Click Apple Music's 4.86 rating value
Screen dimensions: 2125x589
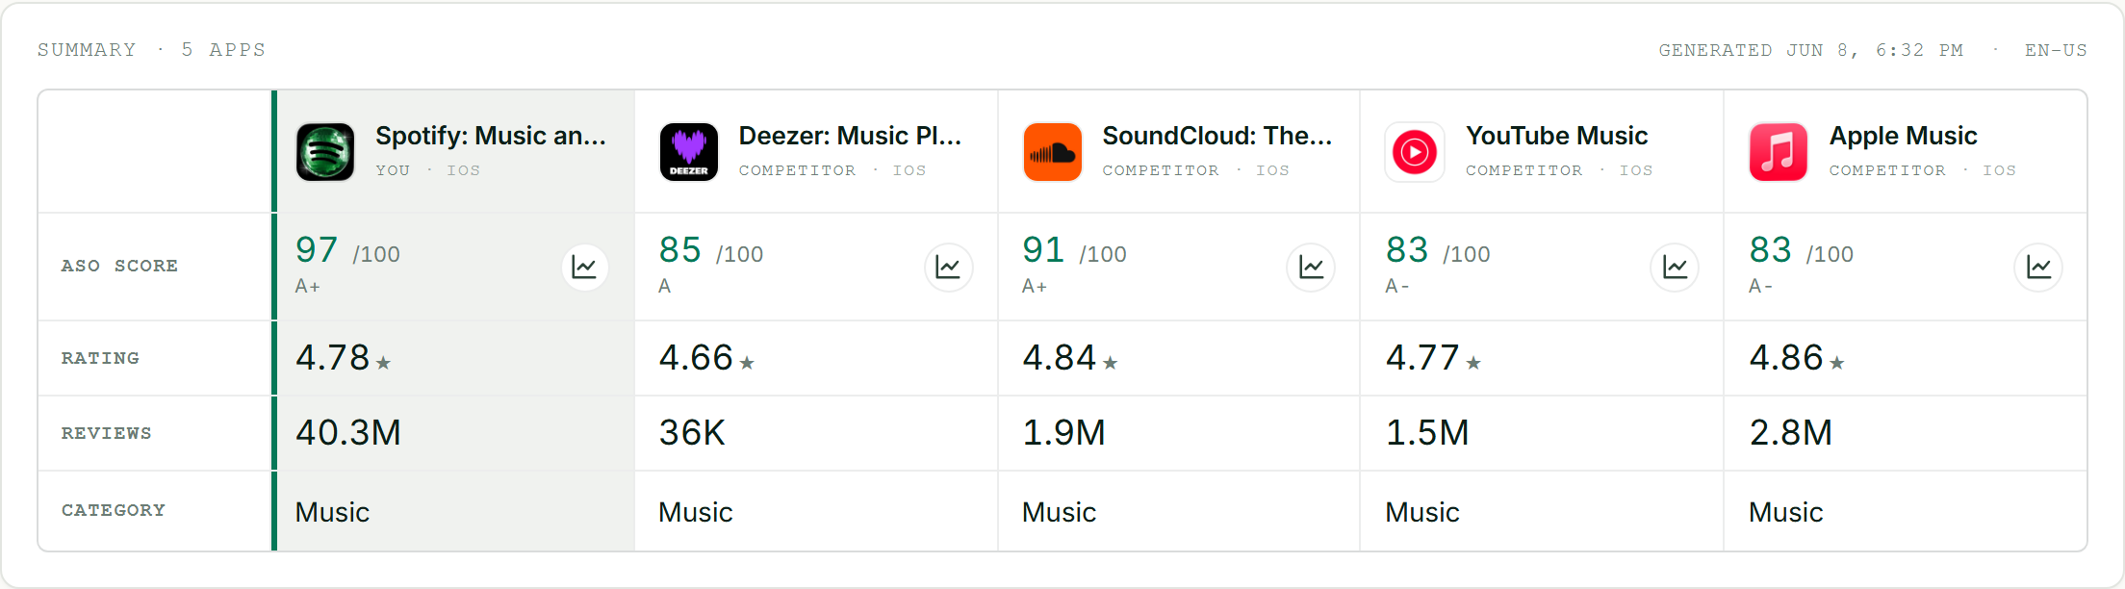tap(1786, 358)
